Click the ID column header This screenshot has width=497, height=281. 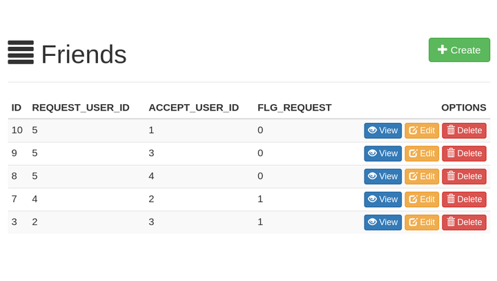pos(16,108)
